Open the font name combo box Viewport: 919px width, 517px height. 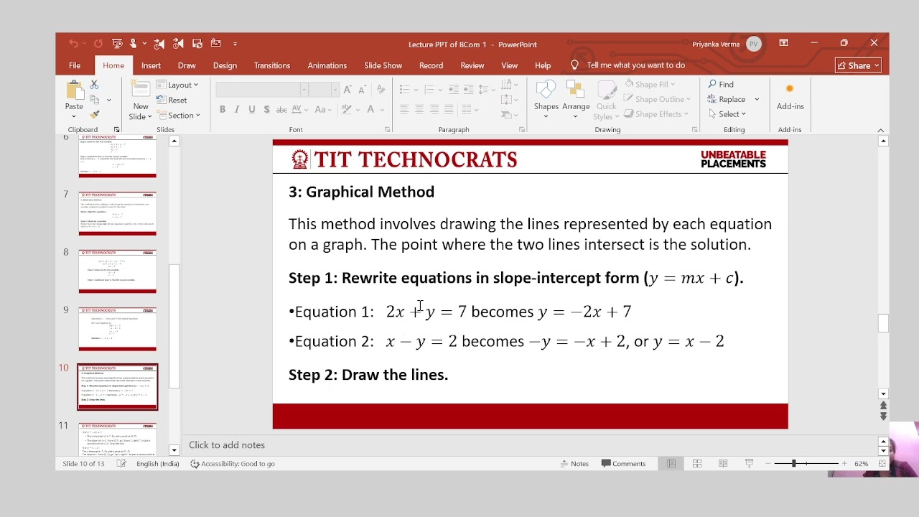(x=261, y=90)
